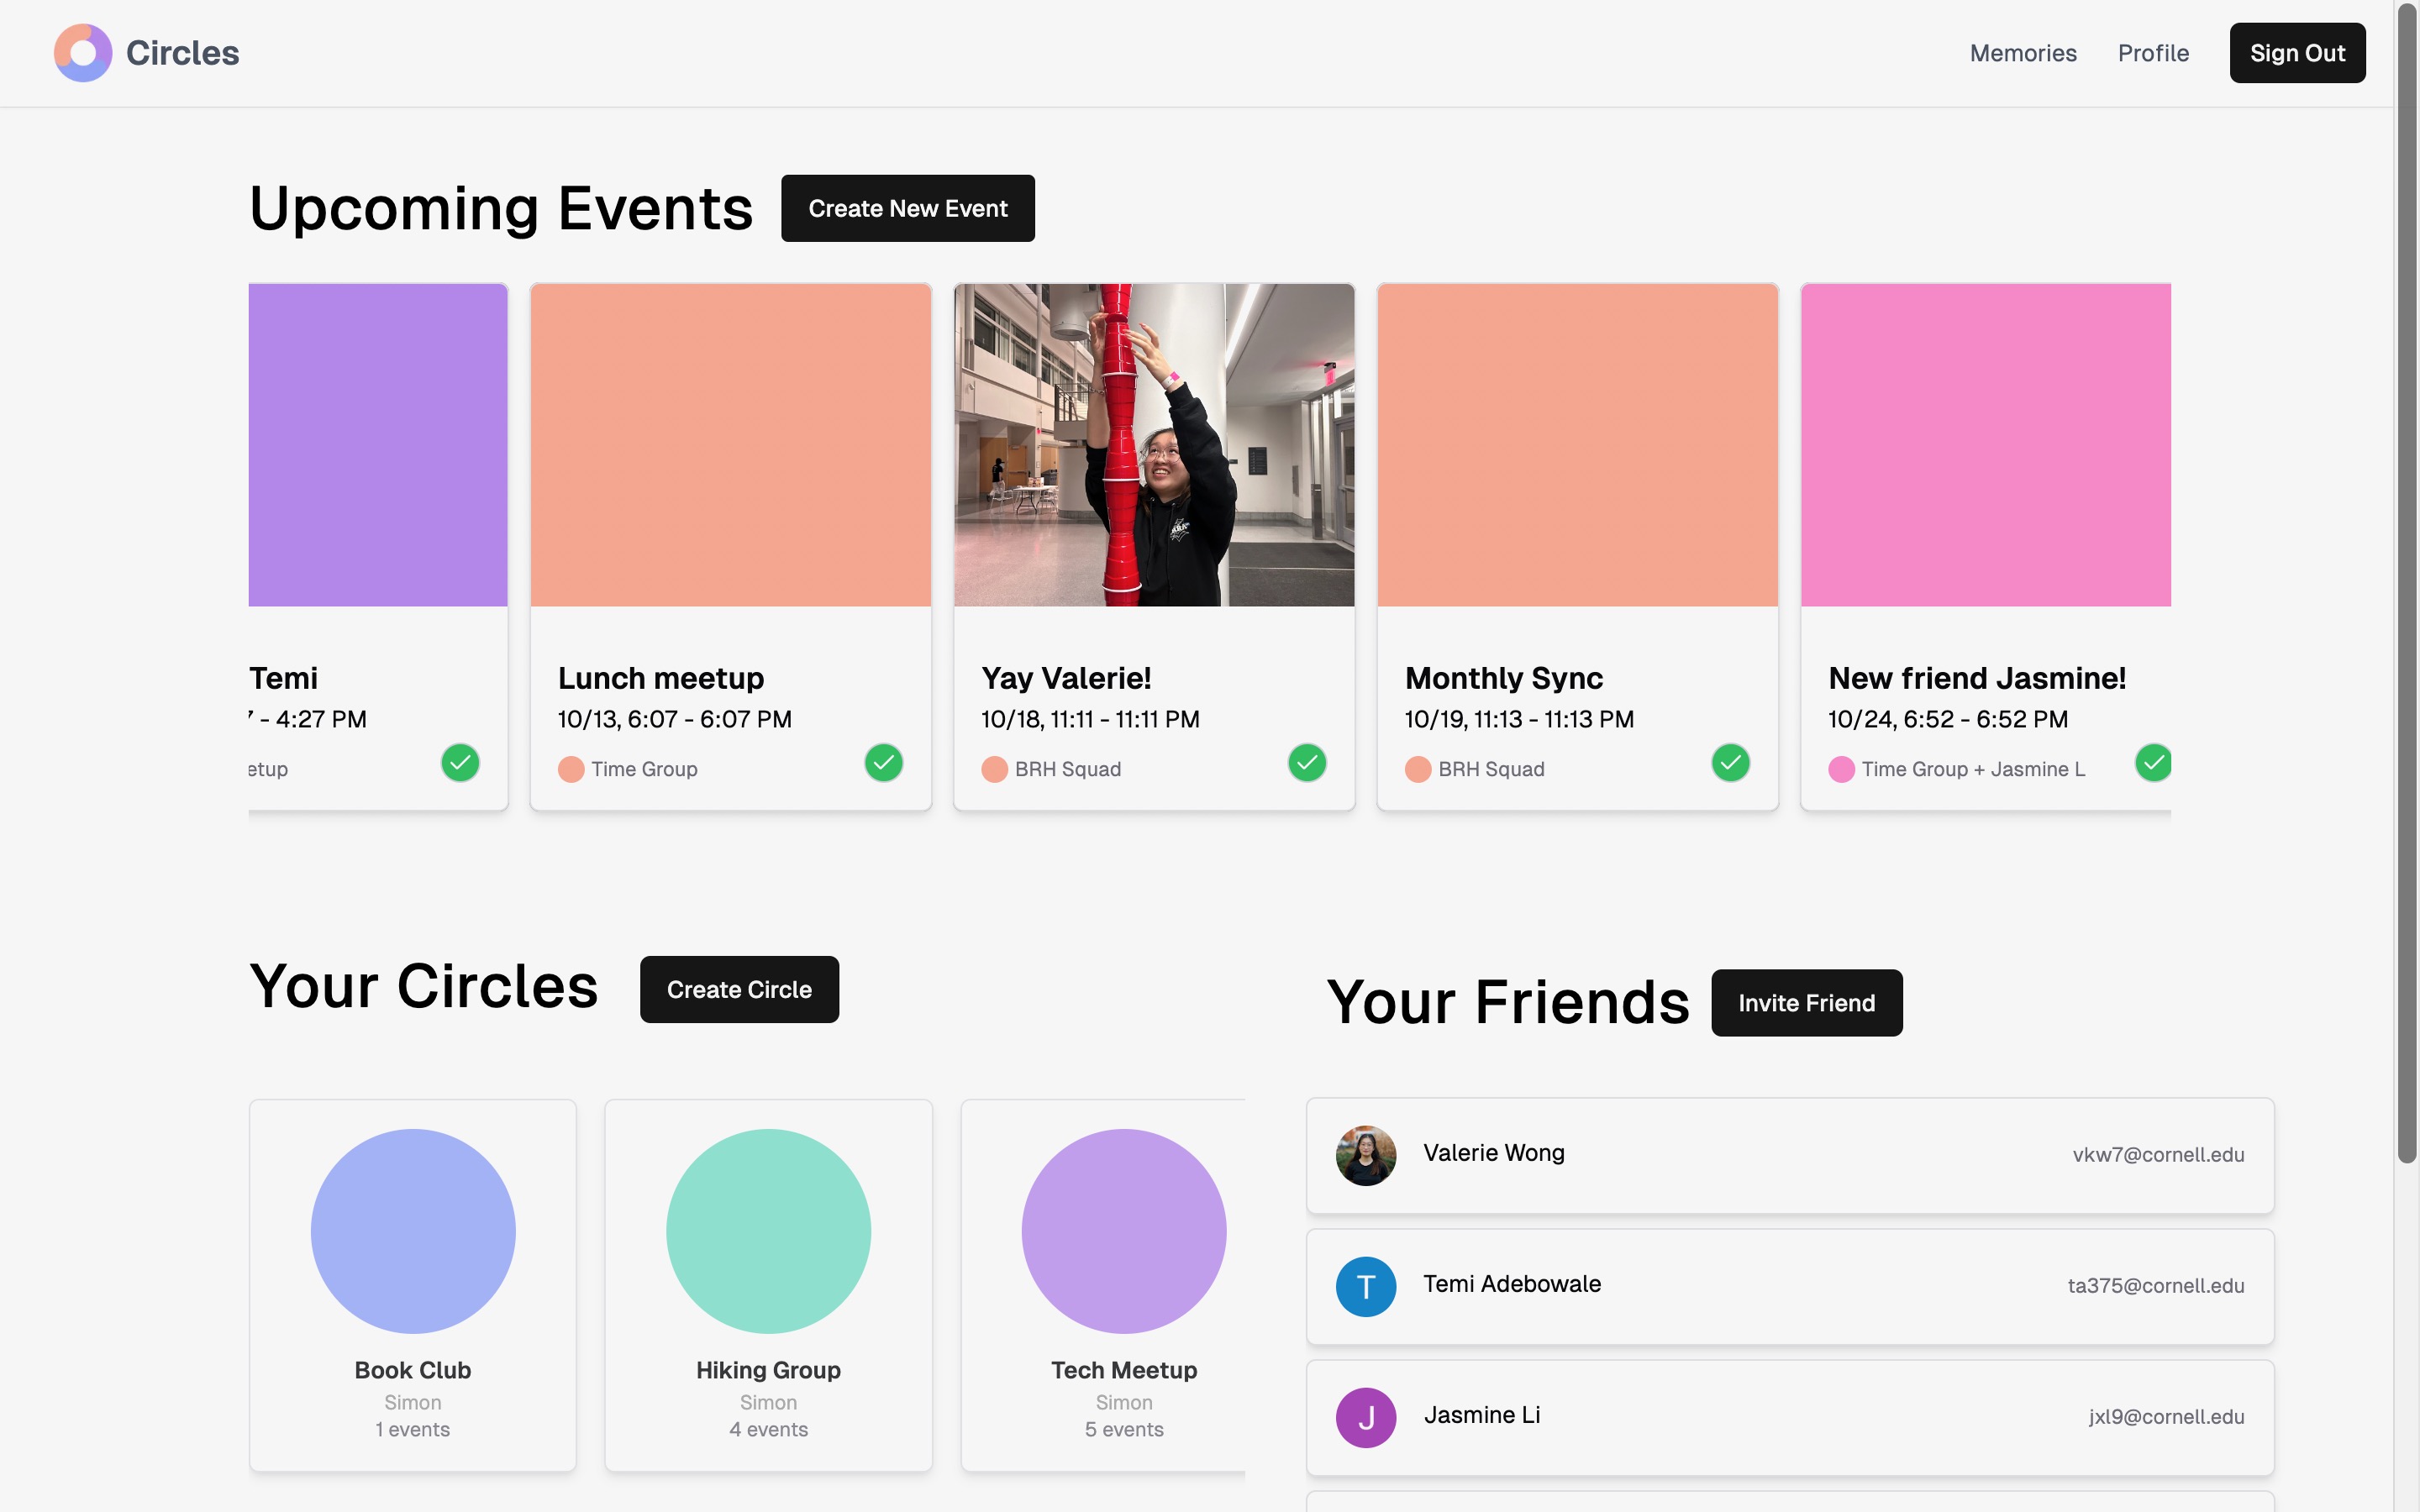Open the Yay Valerie! event photo
The width and height of the screenshot is (2420, 1512).
(x=1154, y=445)
